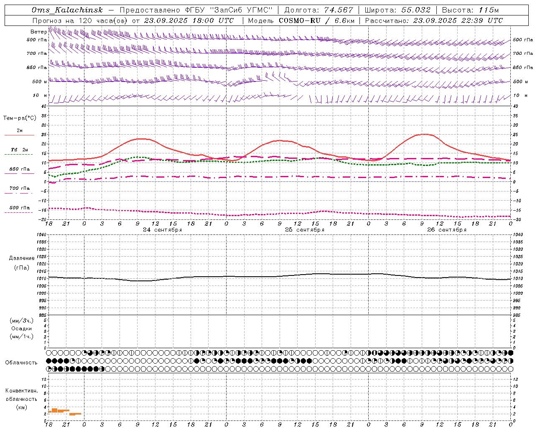Image resolution: width=535 pixels, height=428 pixels.
Task: Click the orange convective cloud bars
Action: pos(64,411)
